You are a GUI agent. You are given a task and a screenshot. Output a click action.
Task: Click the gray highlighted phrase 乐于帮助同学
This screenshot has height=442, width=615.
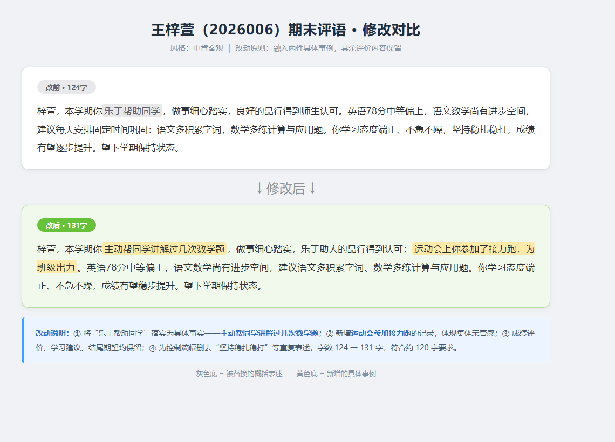pyautogui.click(x=132, y=111)
